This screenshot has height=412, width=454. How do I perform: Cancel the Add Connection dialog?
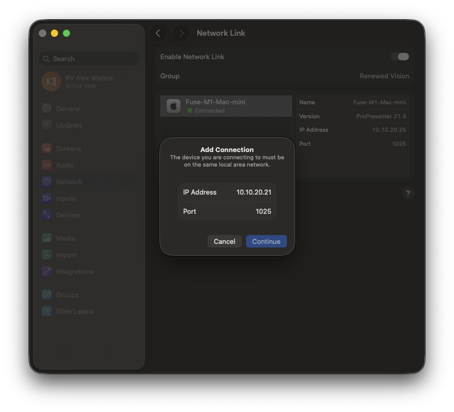[x=224, y=242]
